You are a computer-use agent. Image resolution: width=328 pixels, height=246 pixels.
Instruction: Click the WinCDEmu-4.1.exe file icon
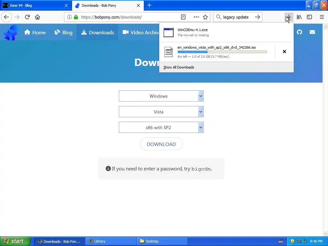pos(168,32)
